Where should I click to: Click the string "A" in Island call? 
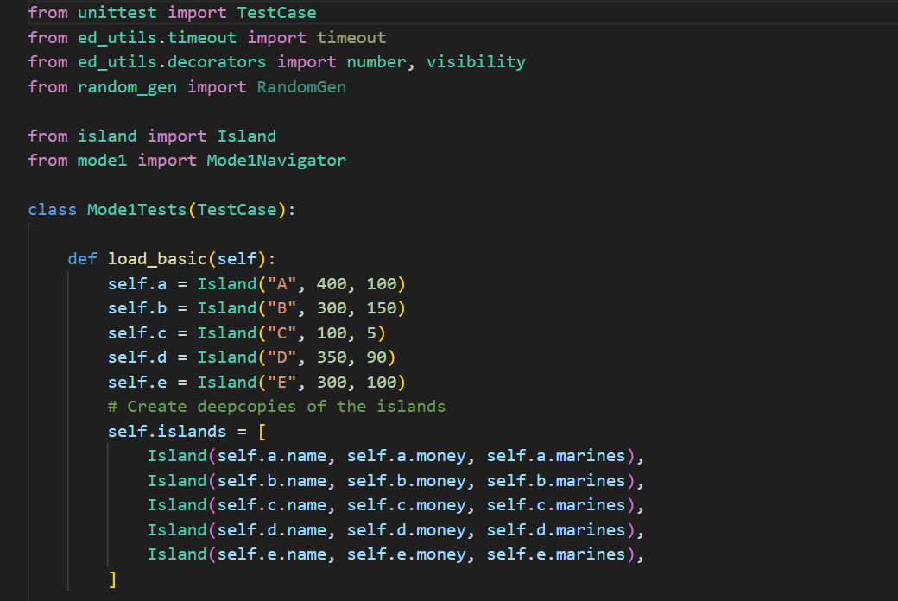pos(281,284)
